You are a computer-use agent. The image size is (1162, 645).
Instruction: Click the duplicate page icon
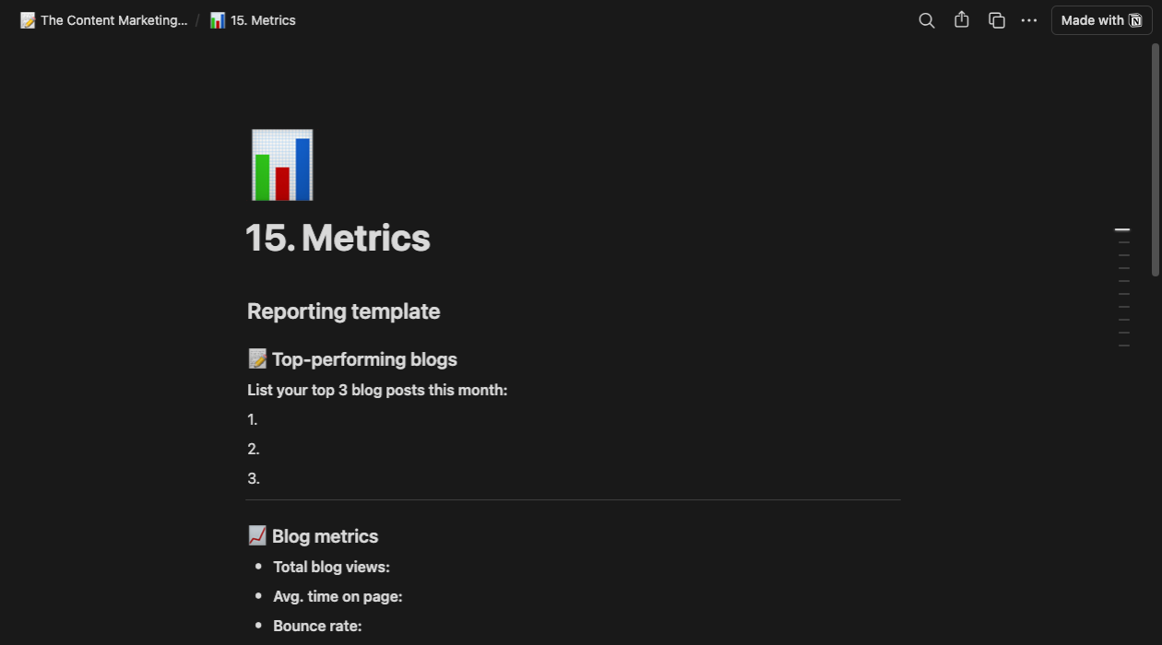click(x=997, y=20)
